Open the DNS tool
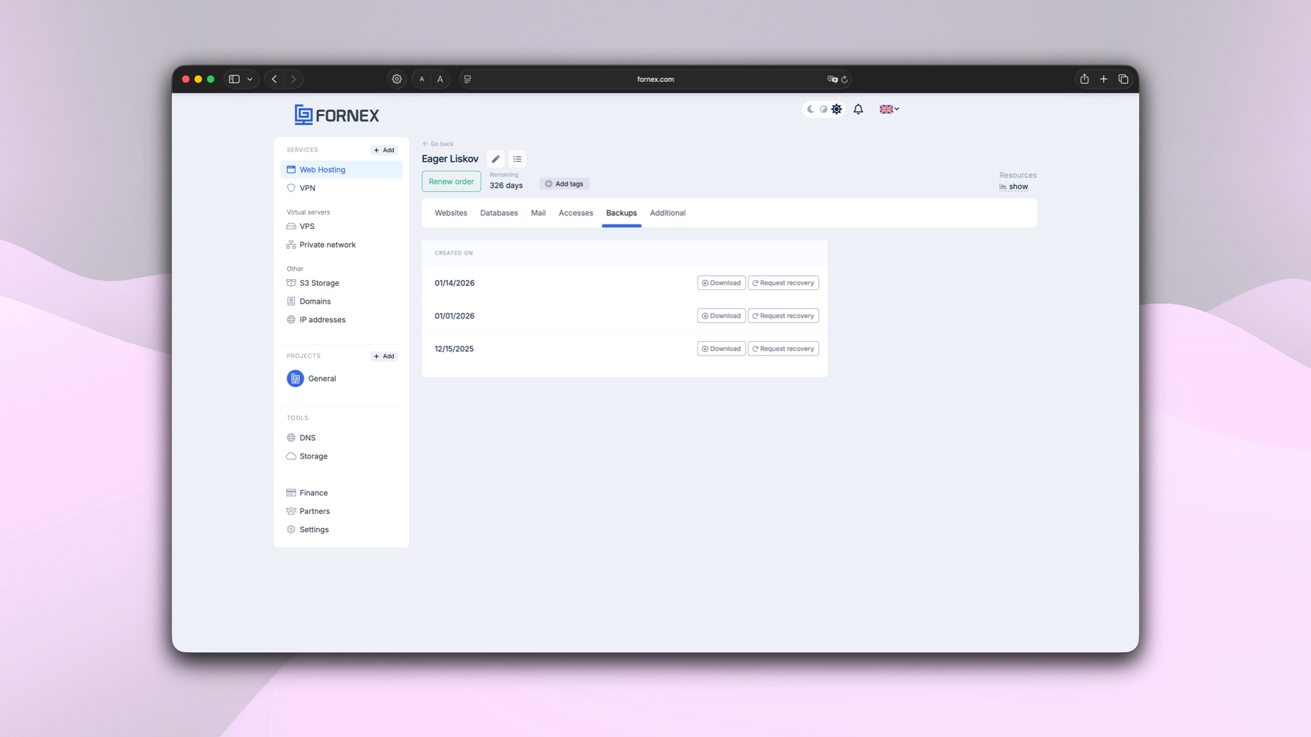The height and width of the screenshot is (737, 1311). (x=307, y=437)
